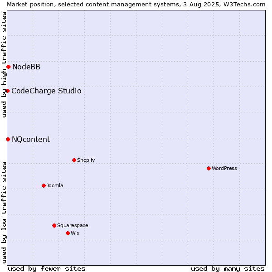Screen dimensions: 272x272
Task: Click the Squarespace red data point
Action: click(x=54, y=225)
